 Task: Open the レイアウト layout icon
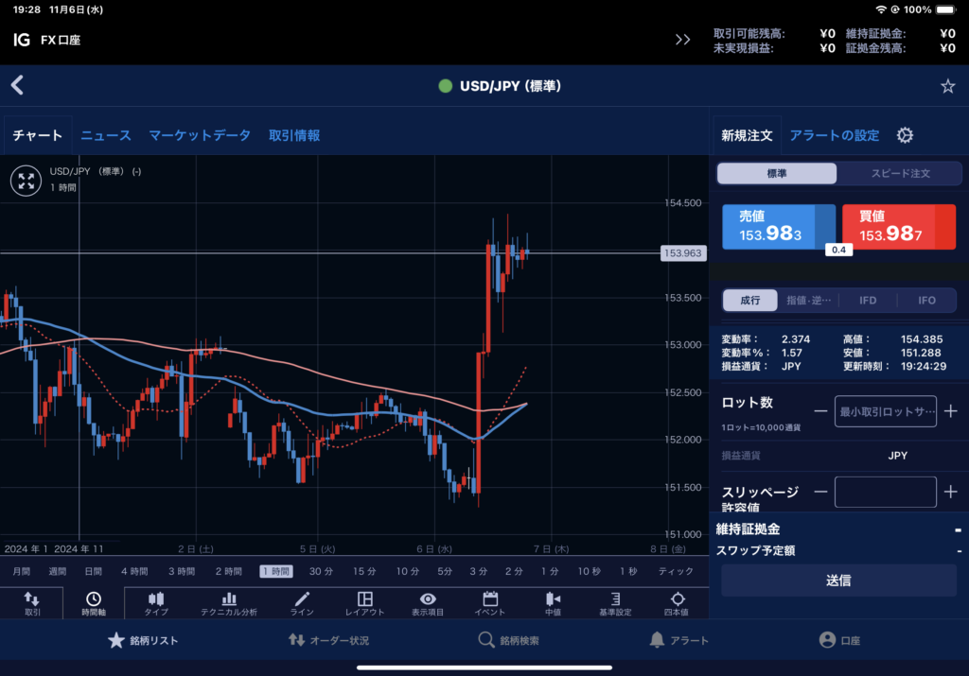click(x=364, y=603)
